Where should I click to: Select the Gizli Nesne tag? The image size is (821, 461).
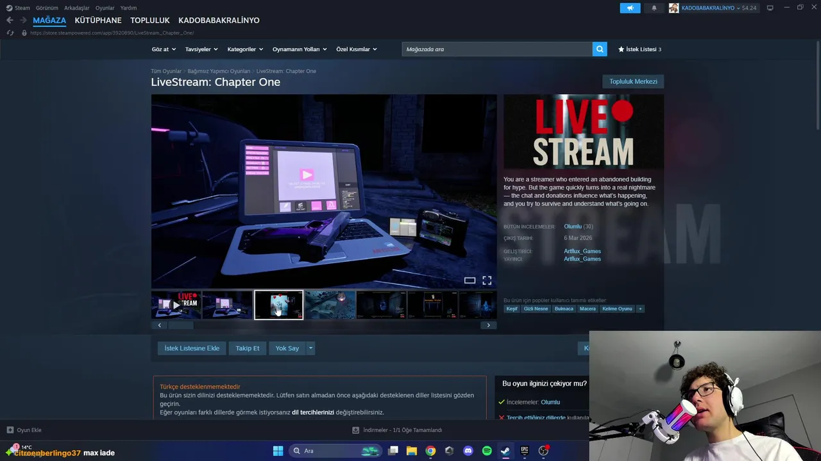536,309
